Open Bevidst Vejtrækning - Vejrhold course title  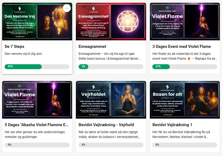[106, 125]
